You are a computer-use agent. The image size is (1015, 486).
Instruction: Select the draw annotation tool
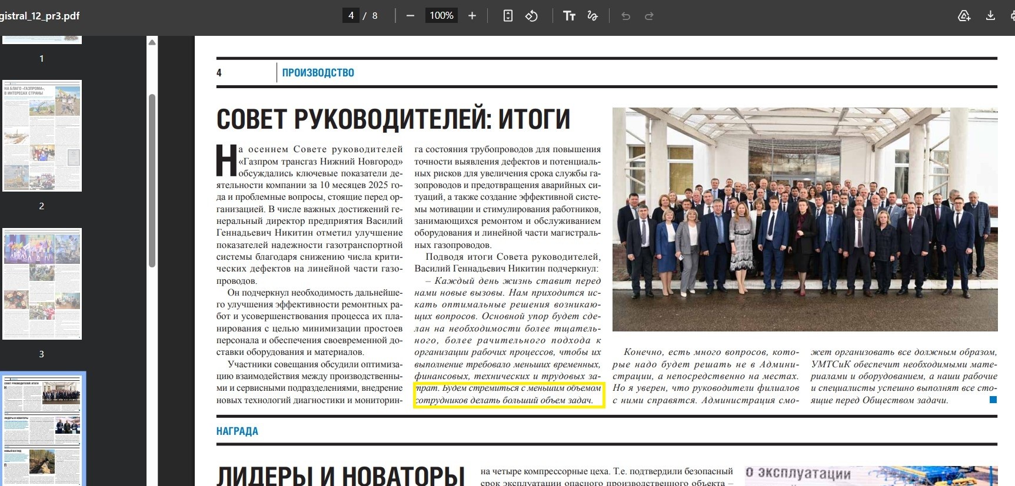593,16
